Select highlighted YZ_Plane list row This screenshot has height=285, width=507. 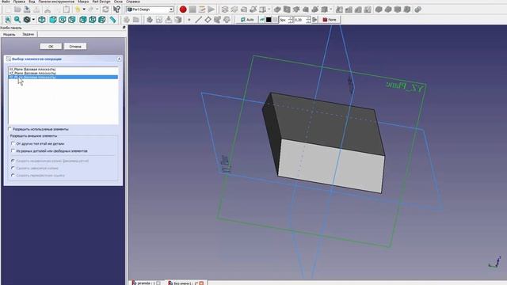(x=63, y=77)
